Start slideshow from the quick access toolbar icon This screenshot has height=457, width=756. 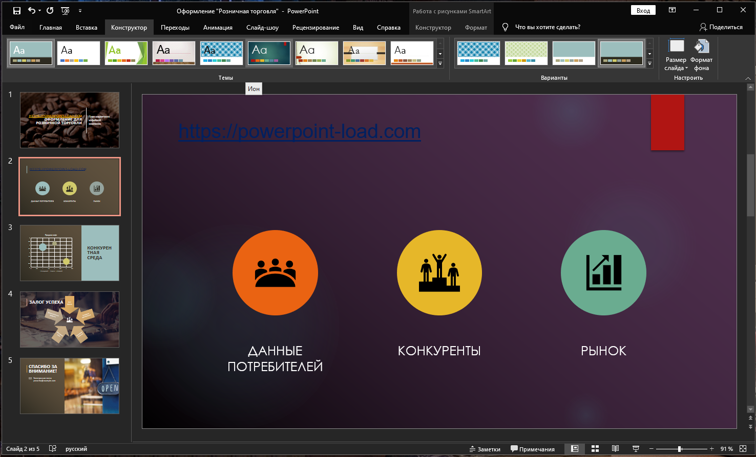point(65,10)
